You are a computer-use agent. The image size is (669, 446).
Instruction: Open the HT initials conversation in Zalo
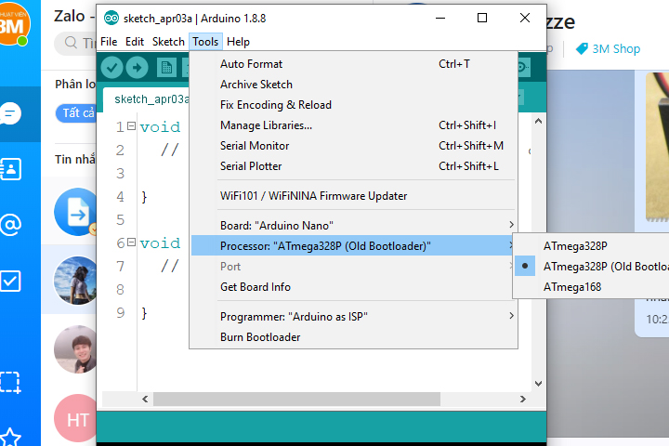[75, 418]
